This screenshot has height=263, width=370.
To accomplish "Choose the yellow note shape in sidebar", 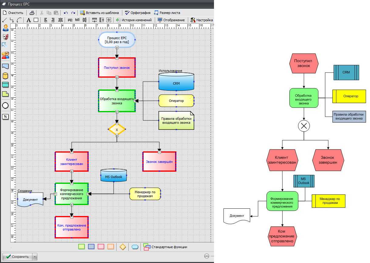I will pyautogui.click(x=5, y=94).
